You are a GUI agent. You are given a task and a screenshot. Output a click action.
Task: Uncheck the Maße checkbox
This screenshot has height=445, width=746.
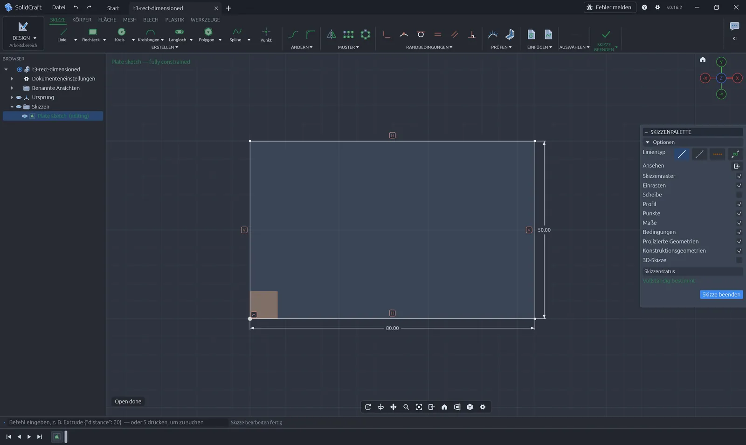coord(739,222)
